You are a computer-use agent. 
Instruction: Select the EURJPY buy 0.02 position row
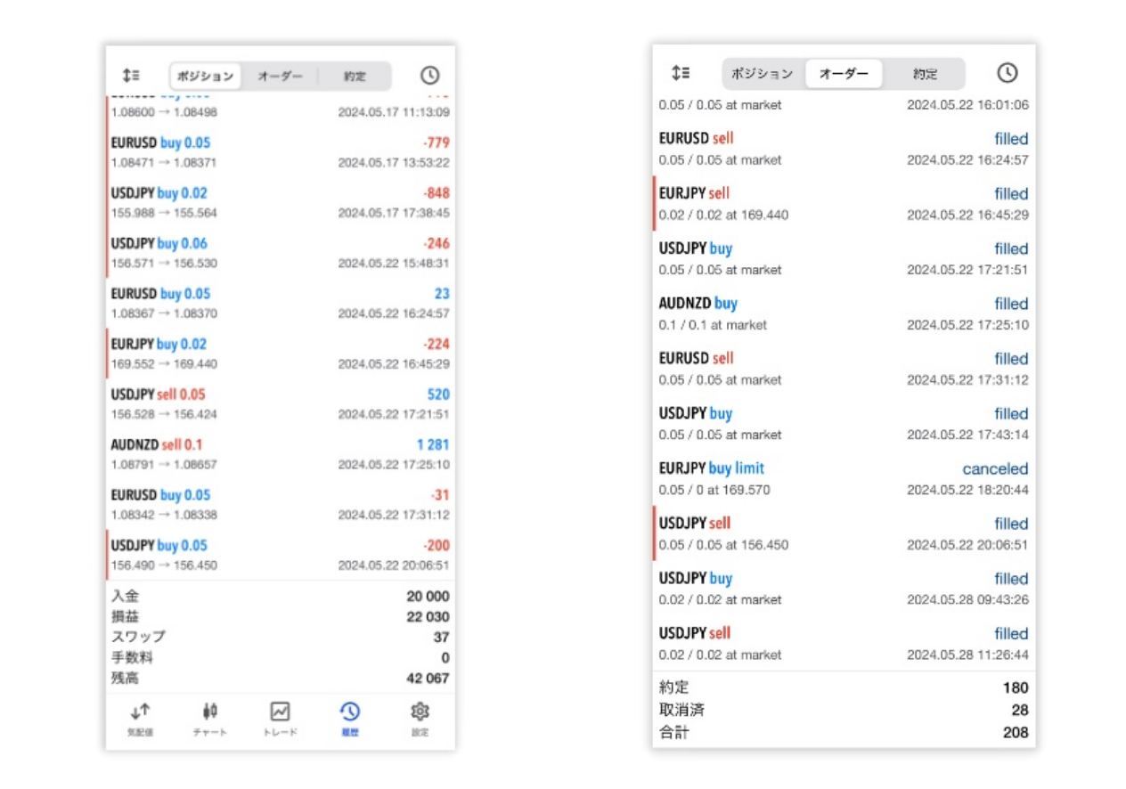pos(280,354)
